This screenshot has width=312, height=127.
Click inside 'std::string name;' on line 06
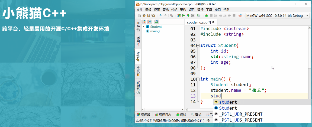232,57
